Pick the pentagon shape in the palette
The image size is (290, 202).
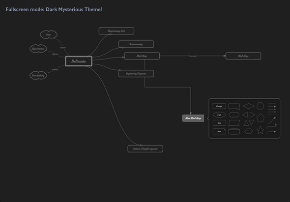(260, 118)
